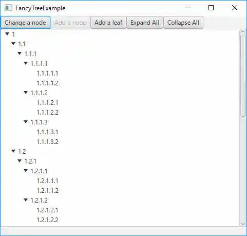Maximize the FancyTreeExample window
Image resolution: width=247 pixels, height=236 pixels.
[211, 8]
